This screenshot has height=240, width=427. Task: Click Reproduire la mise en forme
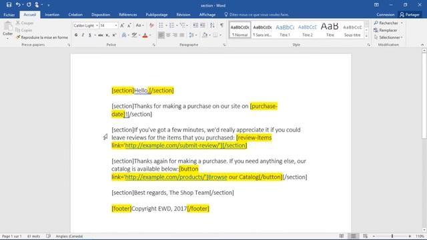(x=41, y=37)
